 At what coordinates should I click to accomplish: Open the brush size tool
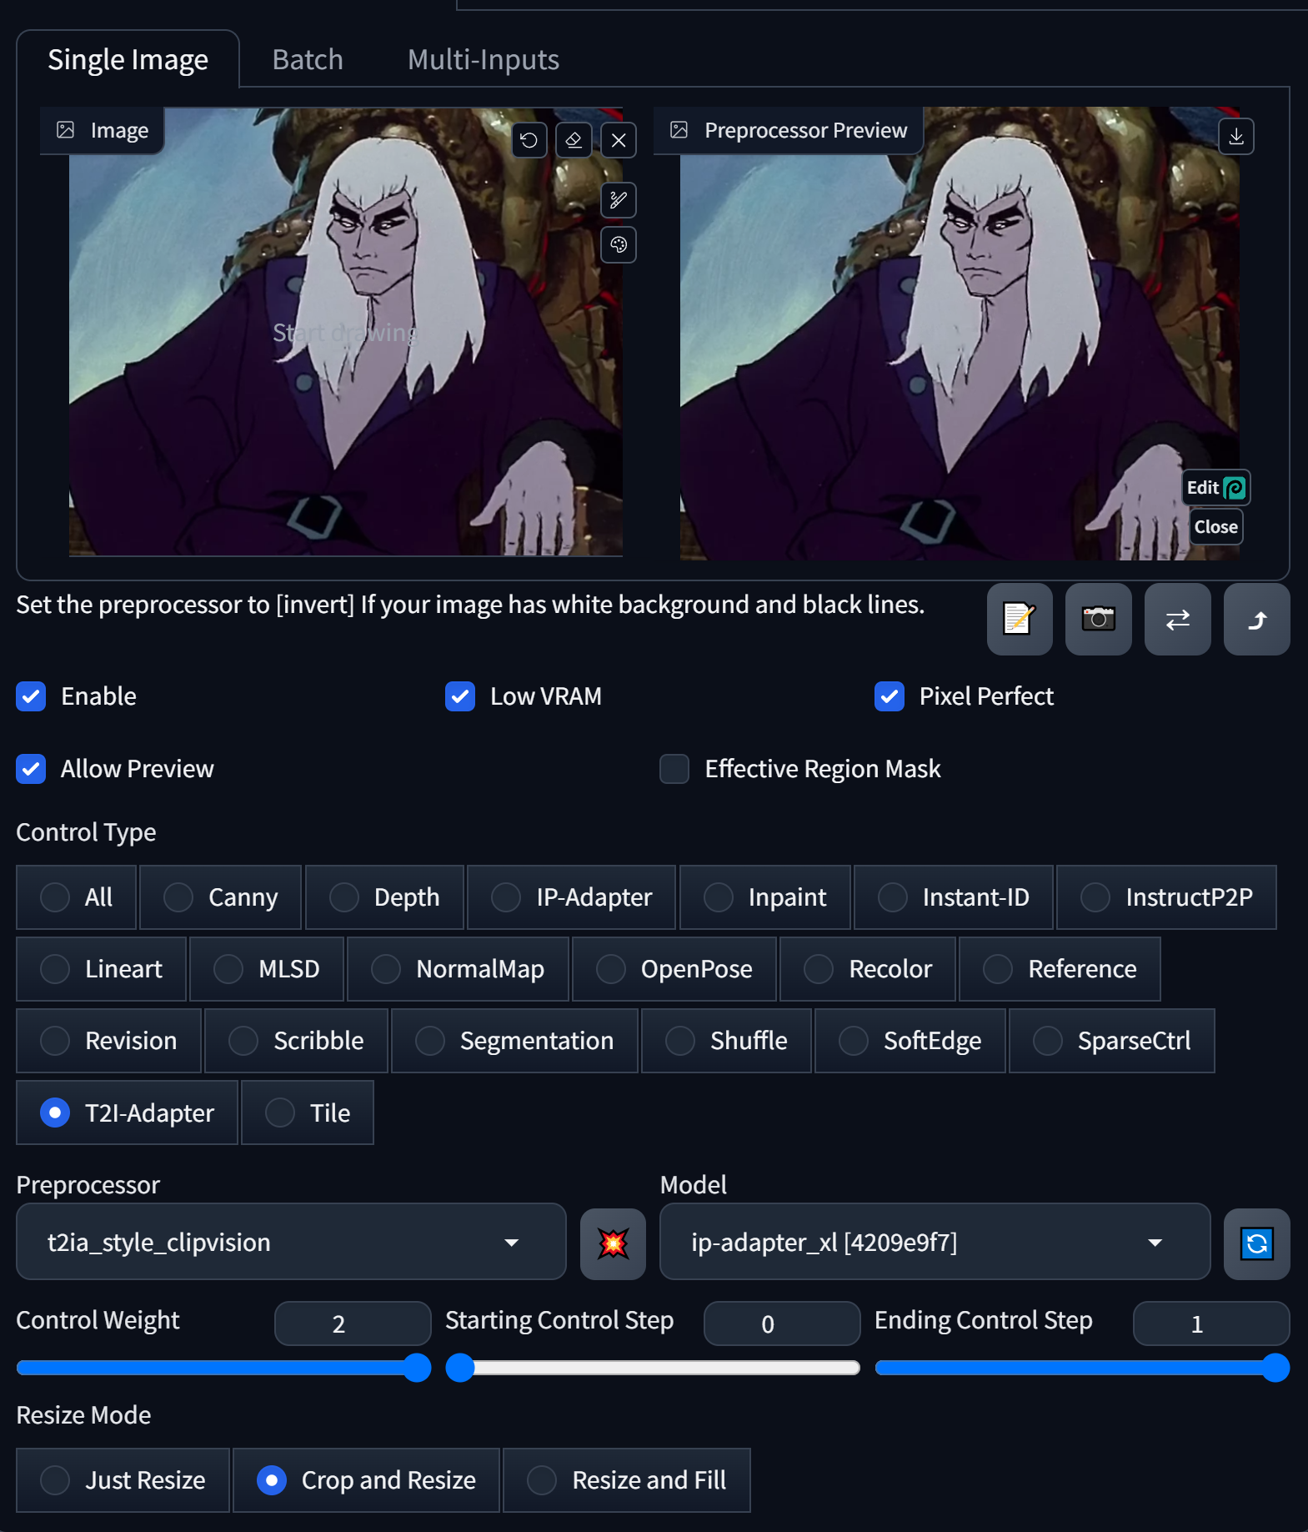619,200
